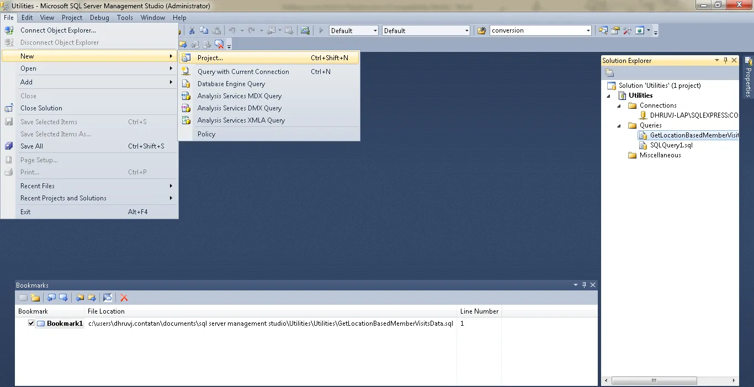Open the Debug menu
The image size is (754, 387).
(99, 18)
